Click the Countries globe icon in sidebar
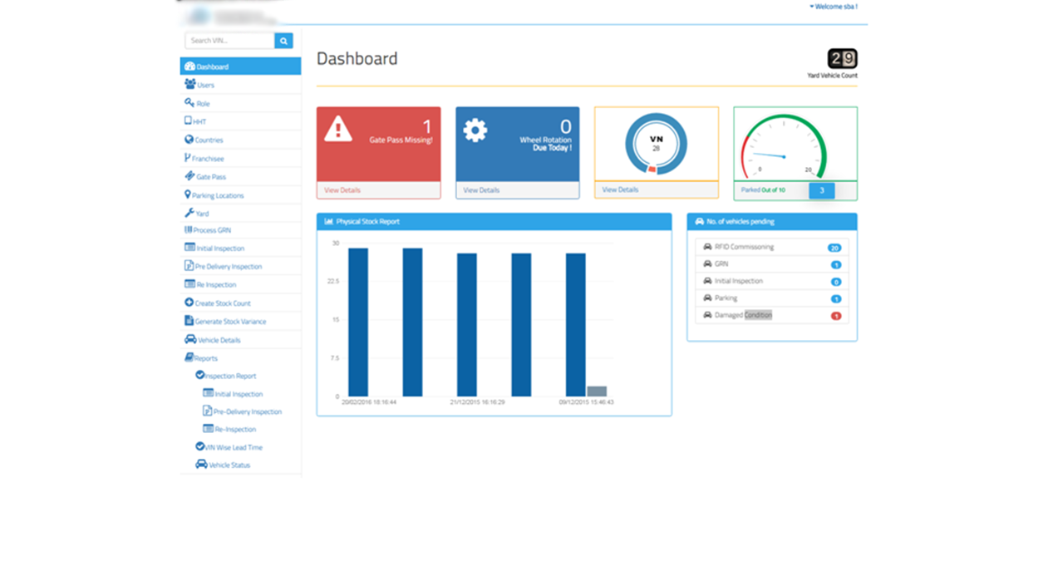Viewport: 1048px width, 566px height. (x=189, y=140)
